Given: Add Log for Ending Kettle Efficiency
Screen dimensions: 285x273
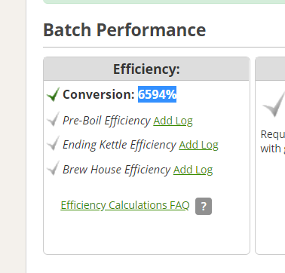Looking at the screenshot, I should [198, 145].
